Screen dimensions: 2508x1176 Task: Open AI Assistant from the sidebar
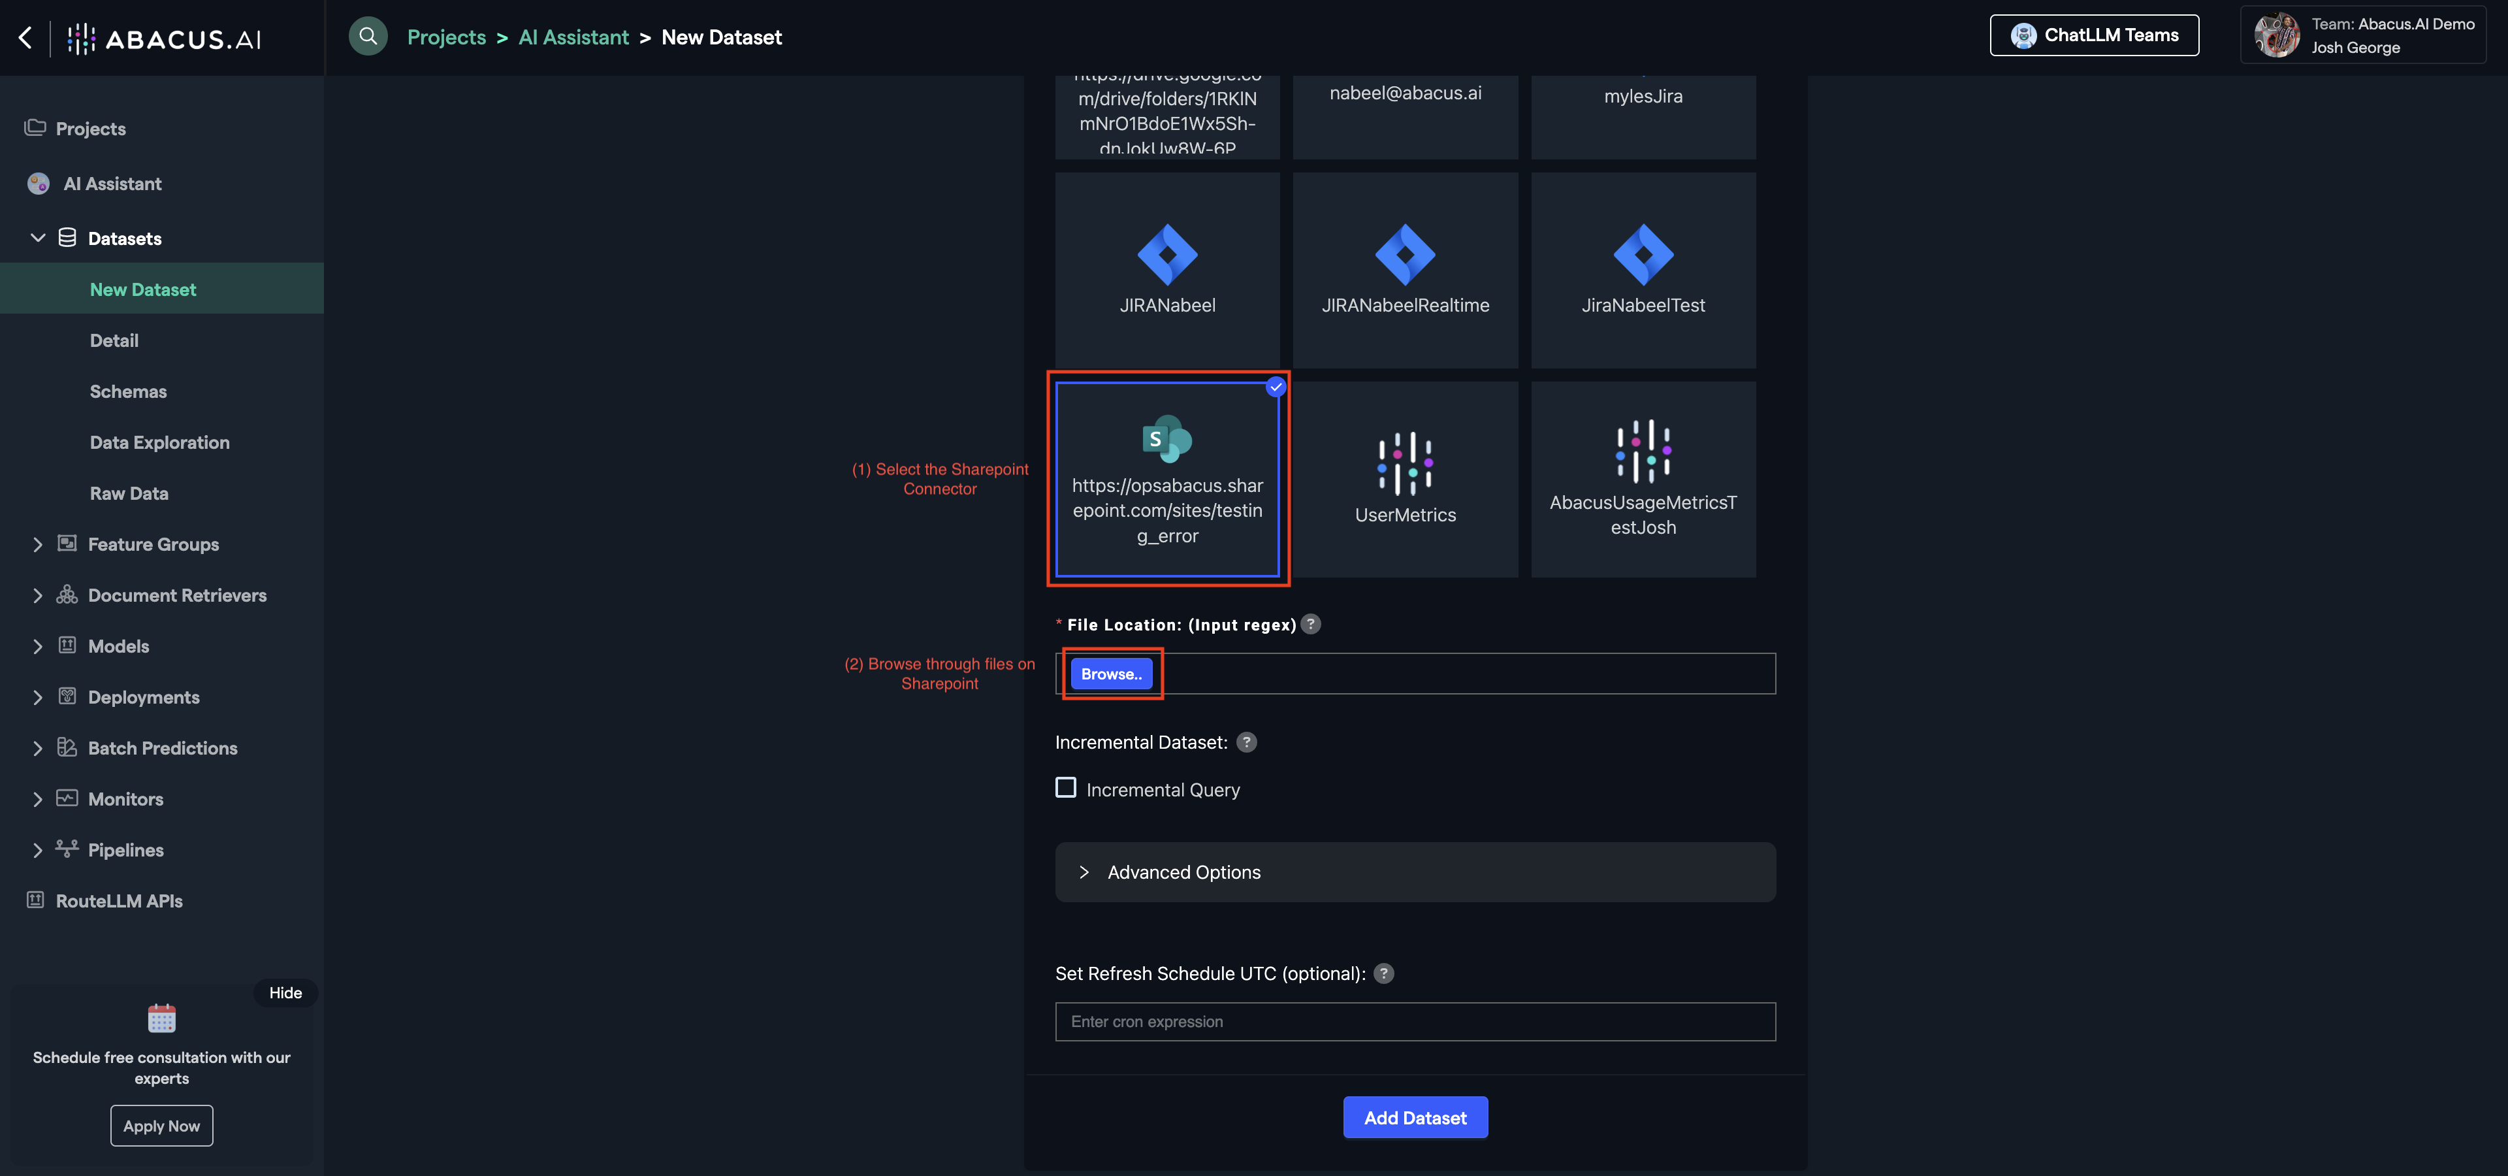[x=112, y=183]
